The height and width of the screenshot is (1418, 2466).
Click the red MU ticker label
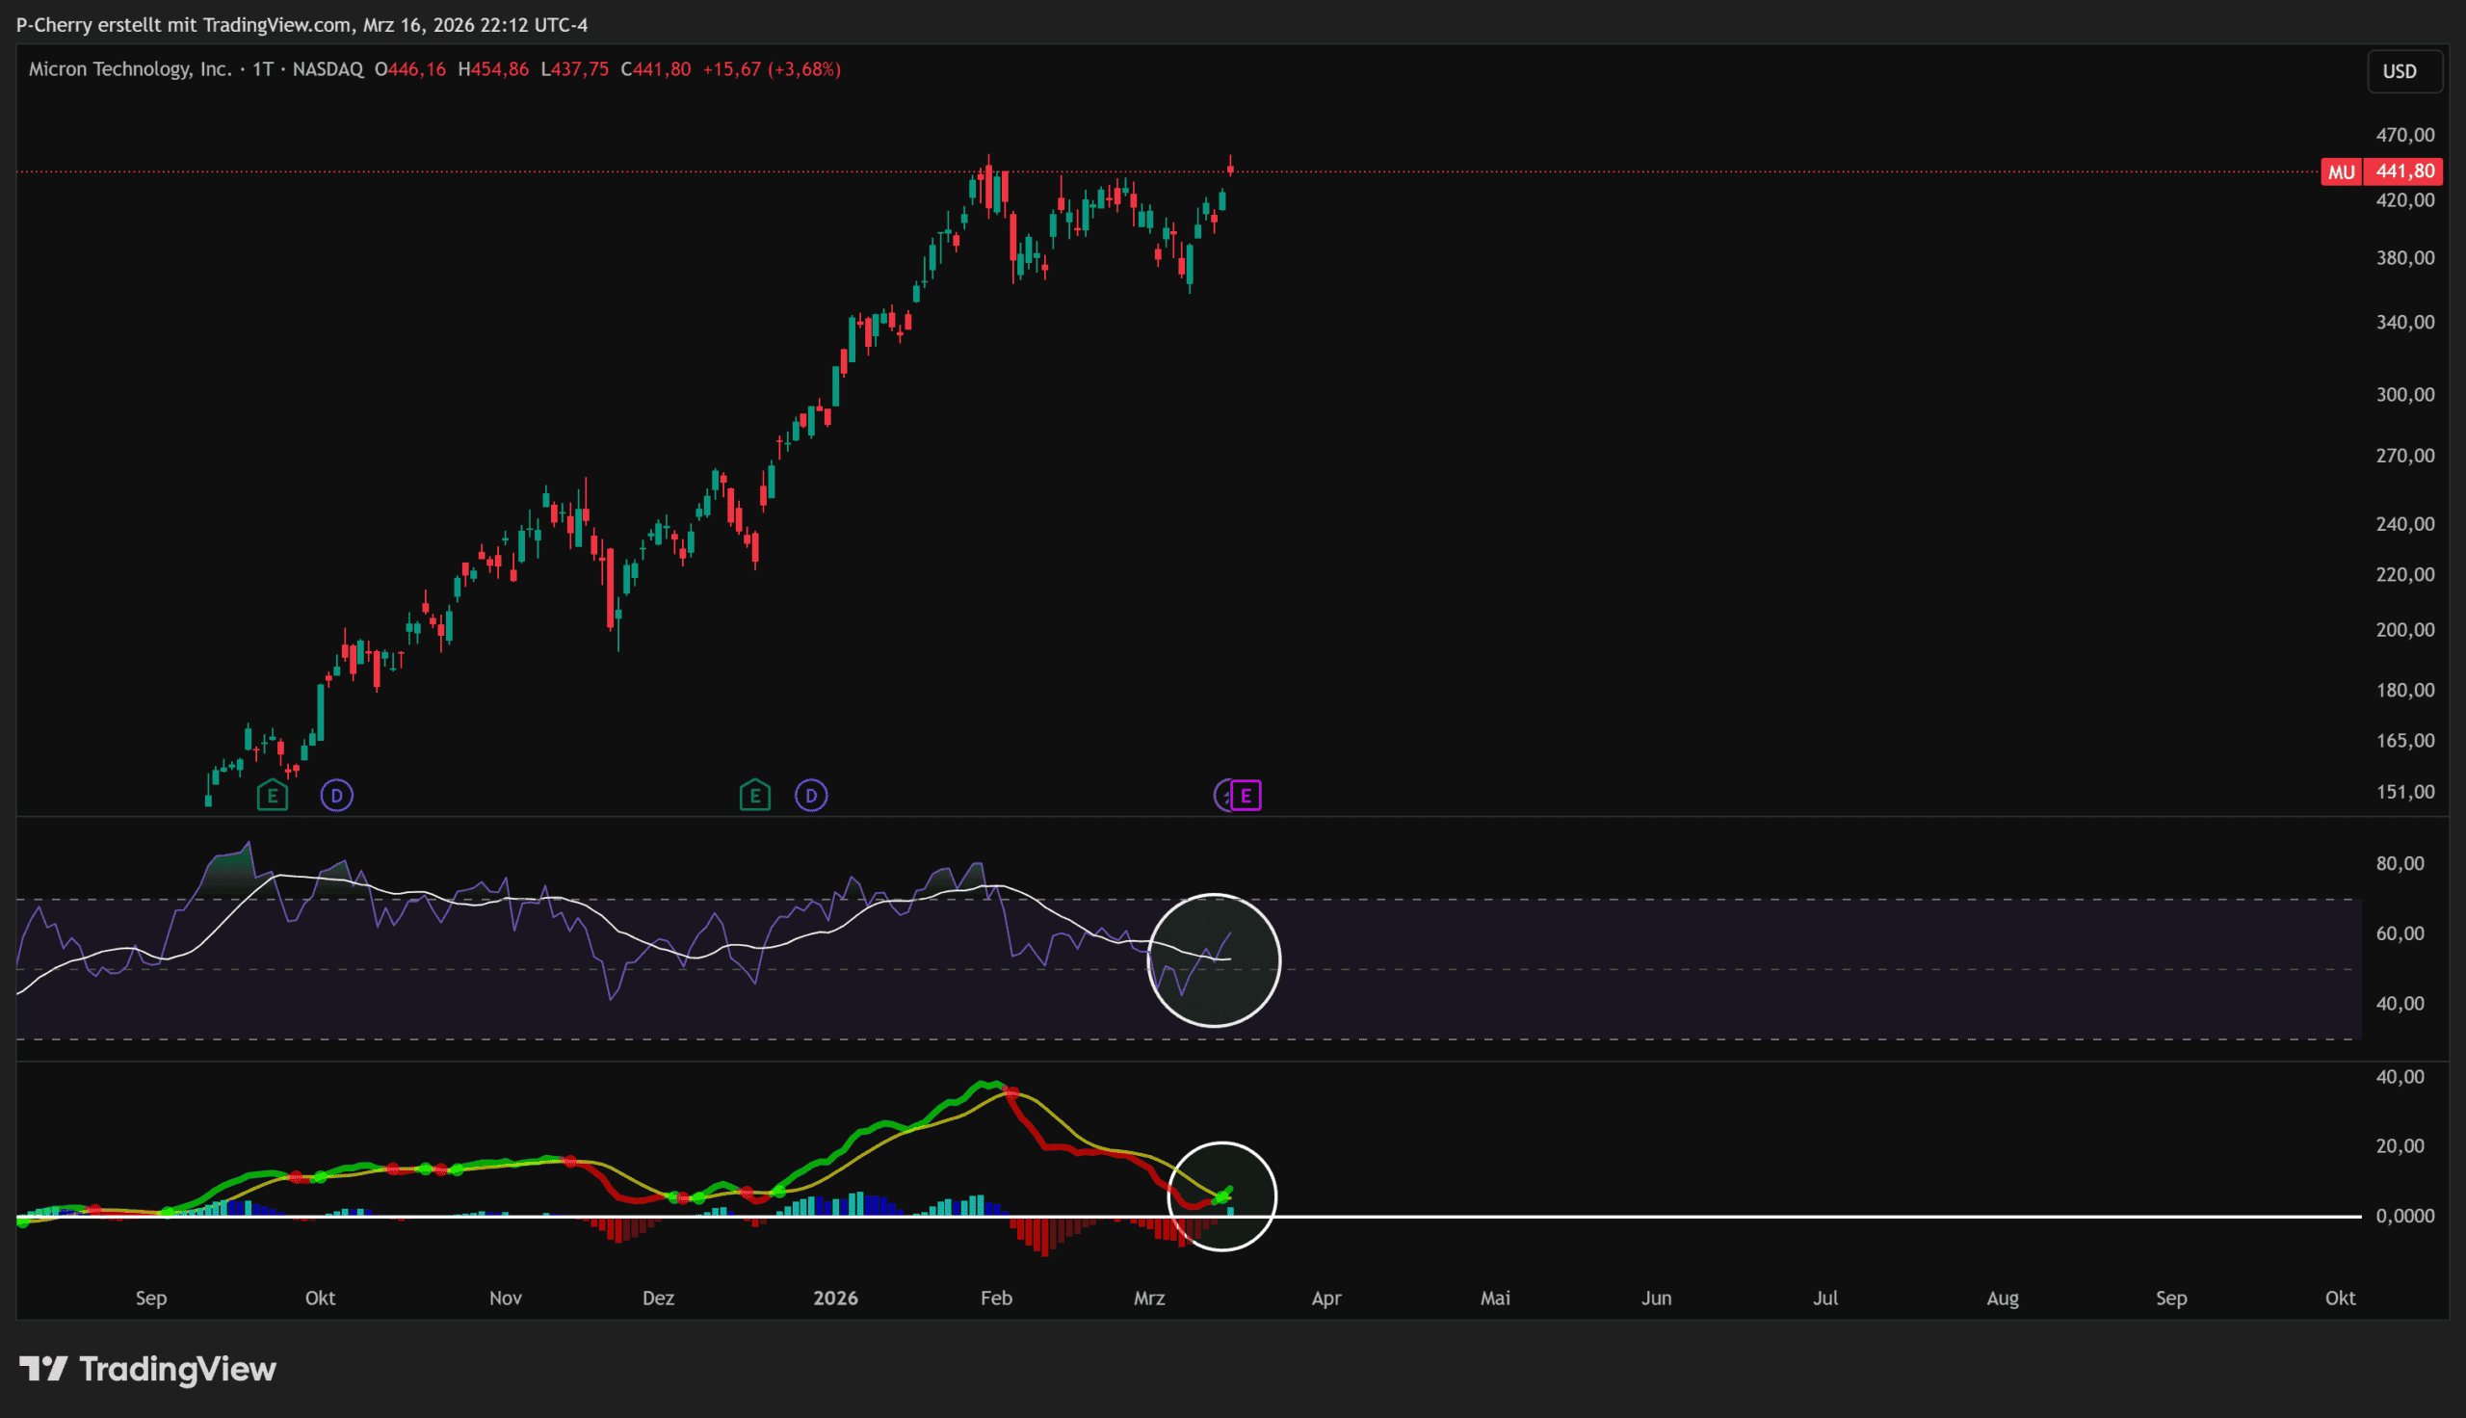(x=2342, y=172)
